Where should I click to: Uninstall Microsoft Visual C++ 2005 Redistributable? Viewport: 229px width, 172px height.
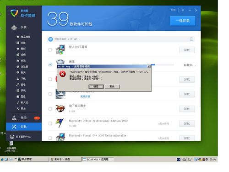[187, 138]
